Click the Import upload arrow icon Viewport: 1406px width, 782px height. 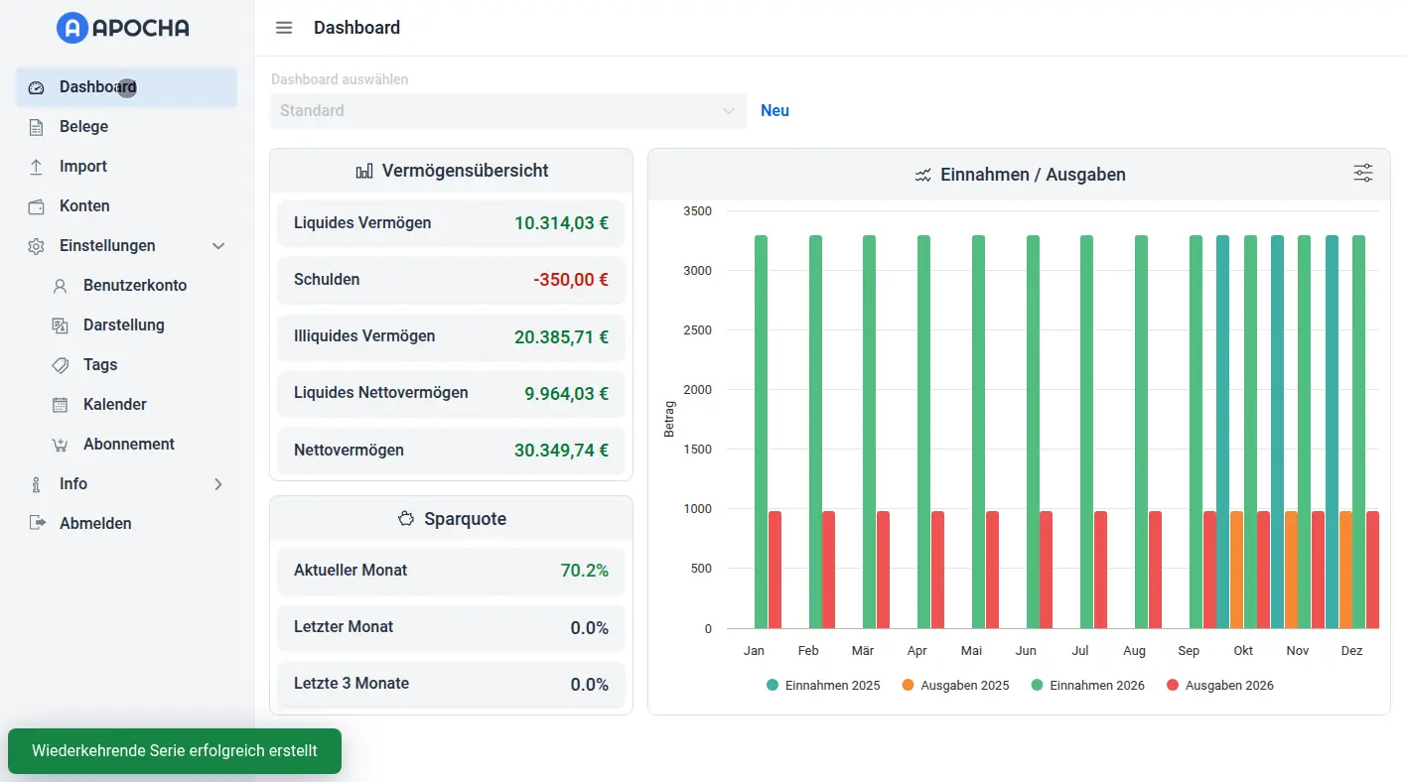coord(37,167)
